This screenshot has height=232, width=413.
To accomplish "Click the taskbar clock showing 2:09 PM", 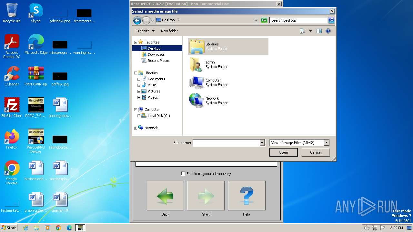I will (396, 228).
